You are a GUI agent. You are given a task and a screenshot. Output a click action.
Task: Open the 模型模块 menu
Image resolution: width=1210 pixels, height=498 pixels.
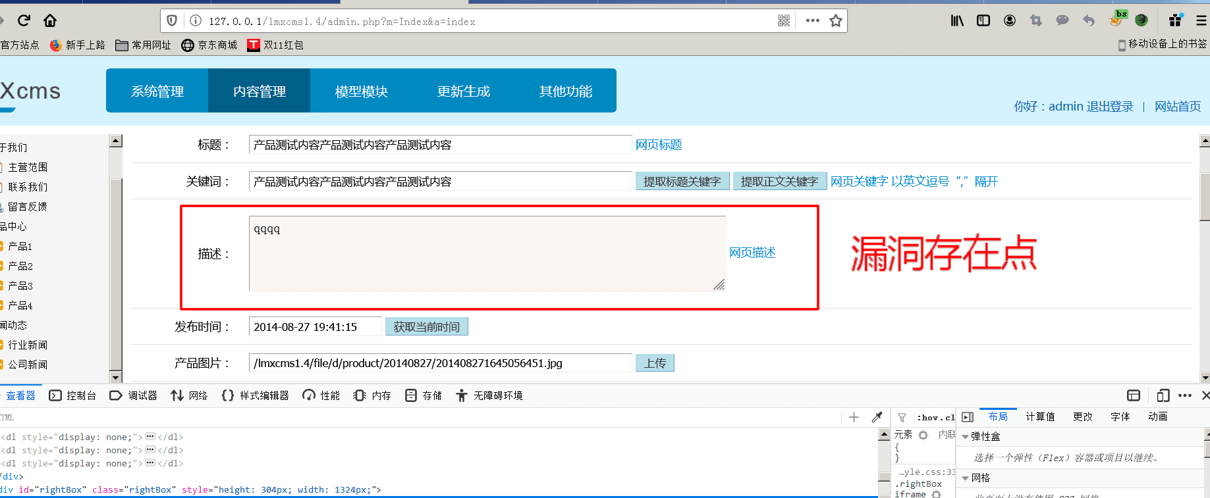(362, 91)
